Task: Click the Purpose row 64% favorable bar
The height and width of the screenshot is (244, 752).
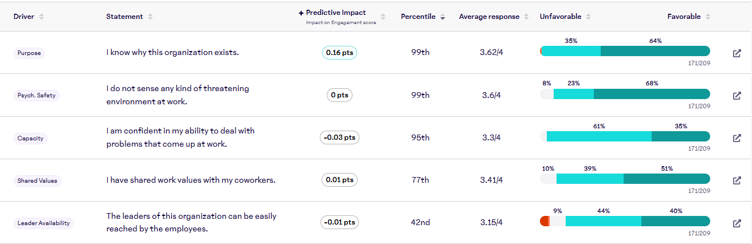Action: (655, 51)
